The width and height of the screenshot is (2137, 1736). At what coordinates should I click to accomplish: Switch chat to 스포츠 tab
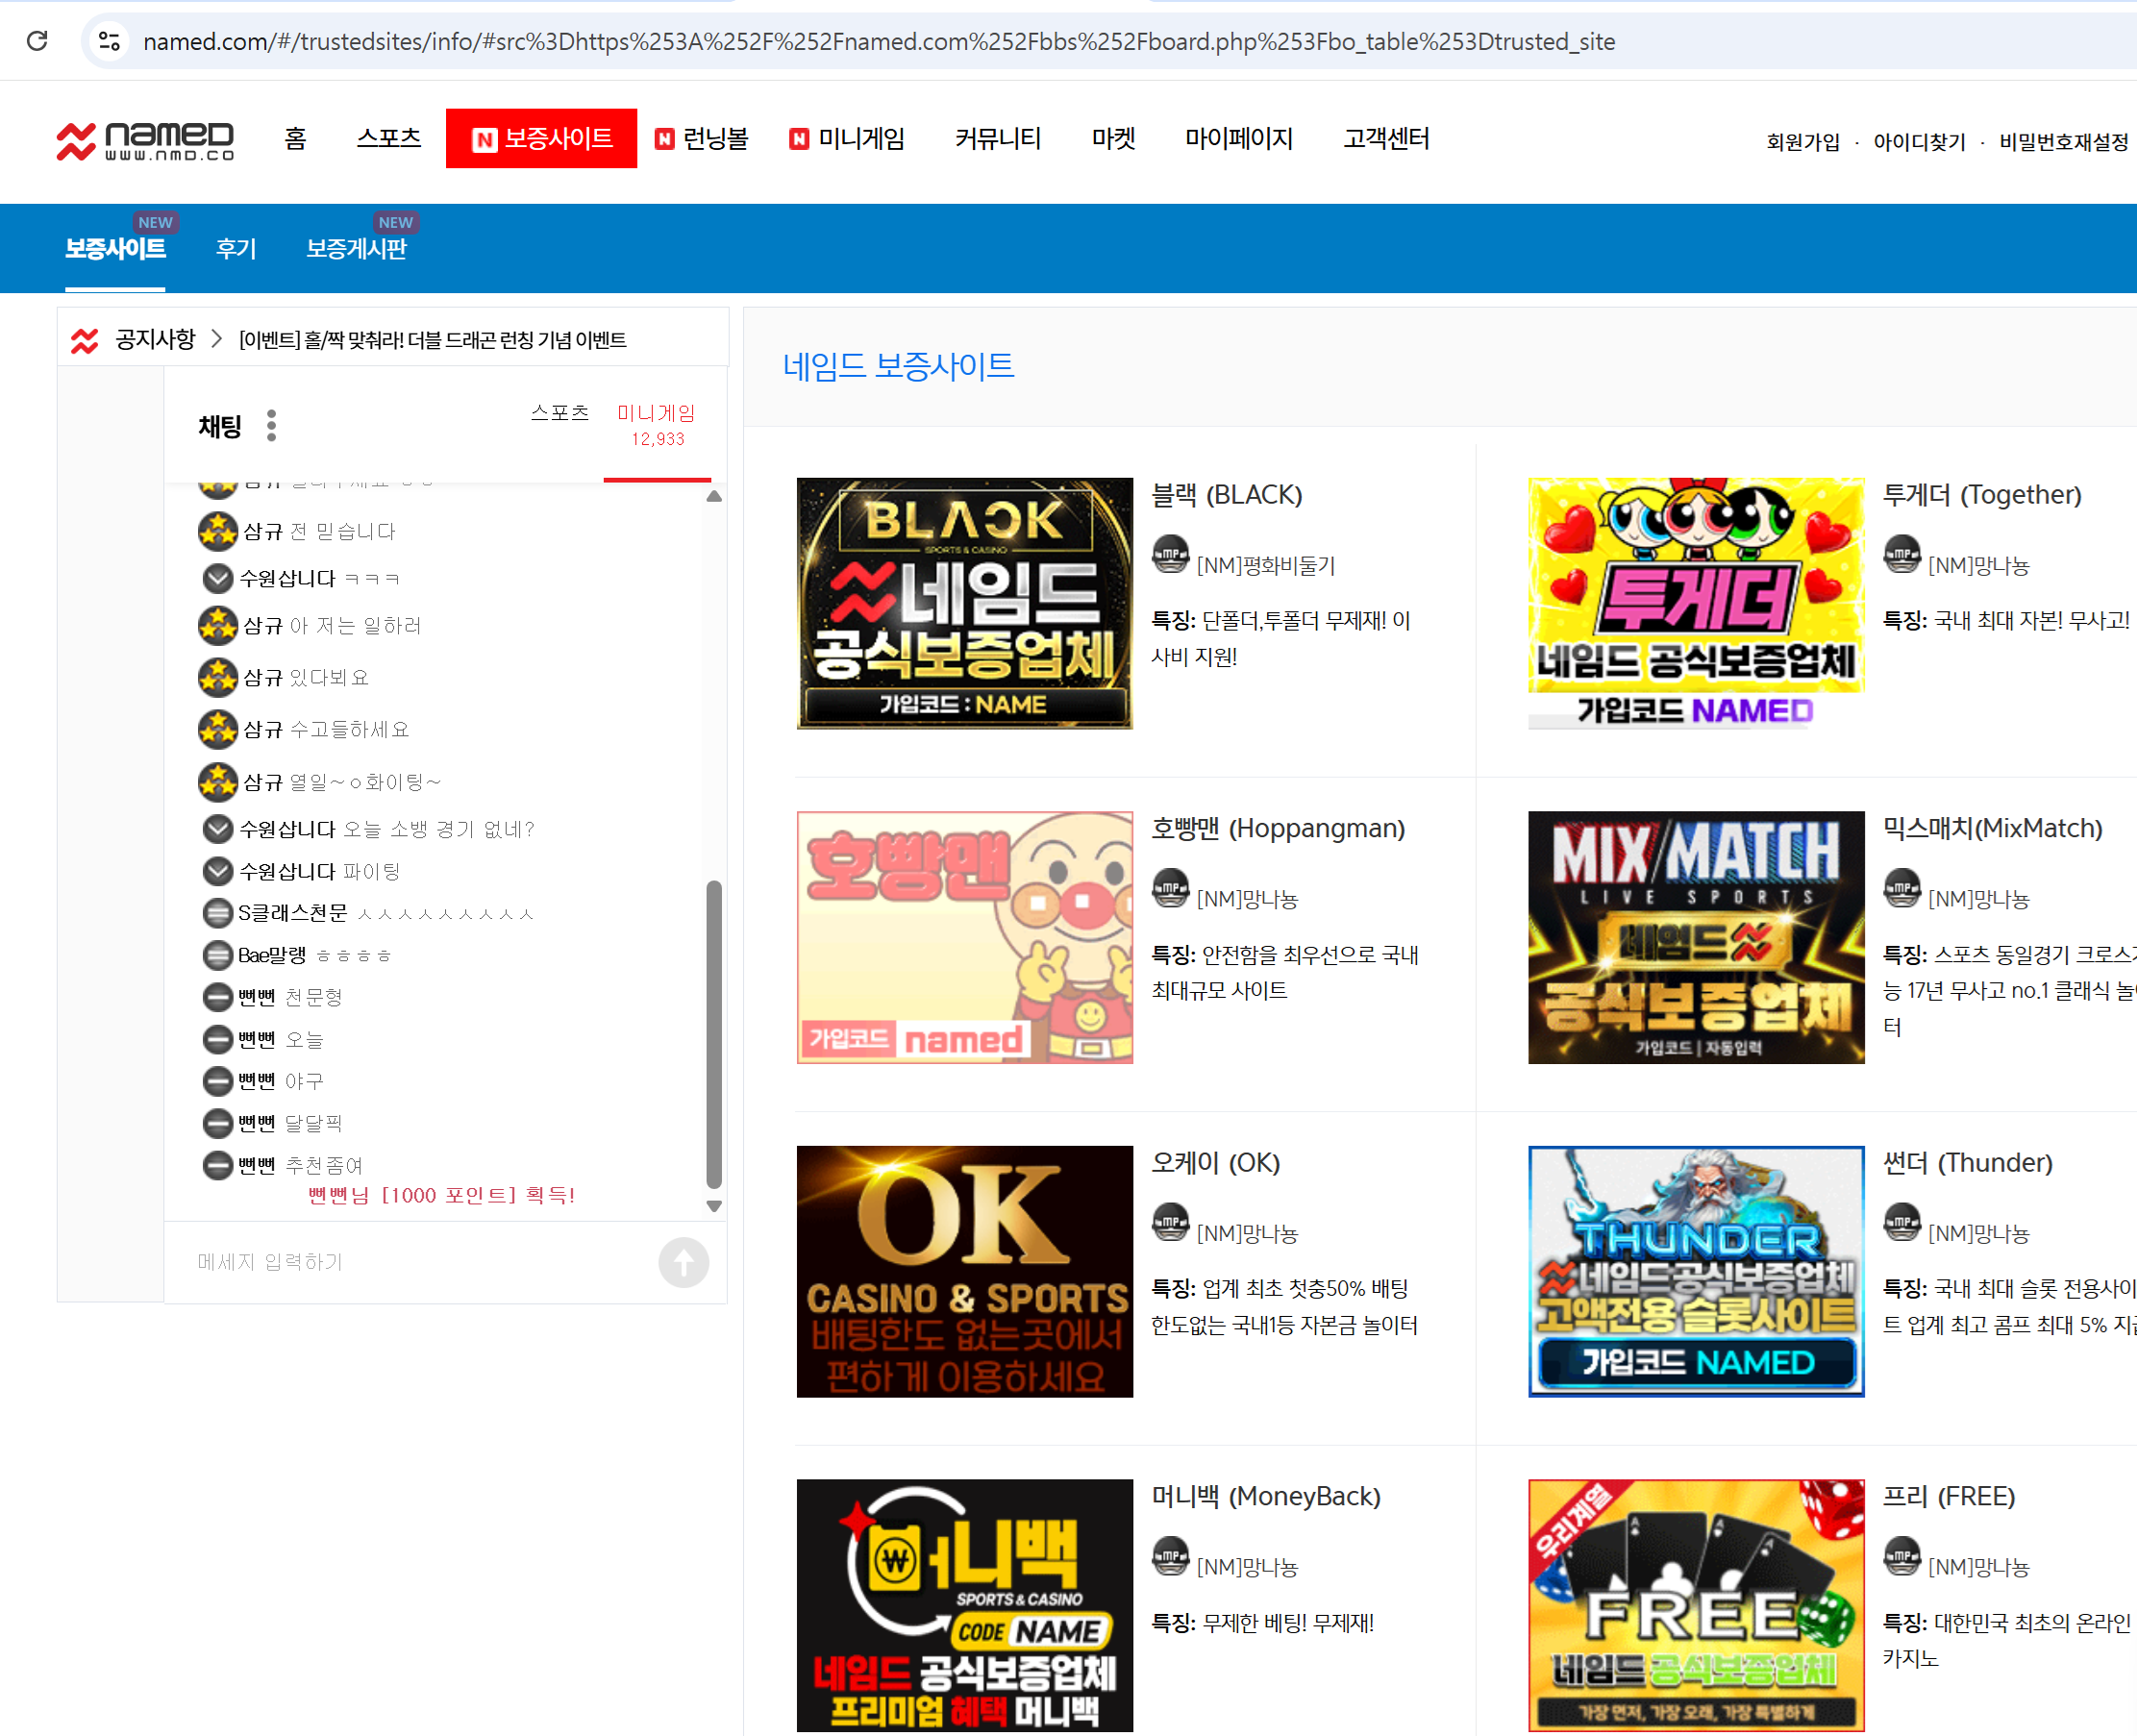[x=560, y=413]
